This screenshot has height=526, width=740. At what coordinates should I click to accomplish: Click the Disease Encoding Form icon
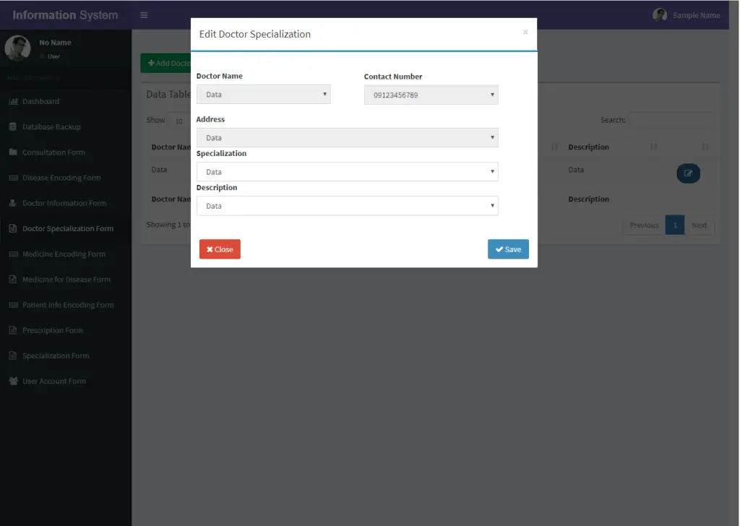(x=13, y=178)
